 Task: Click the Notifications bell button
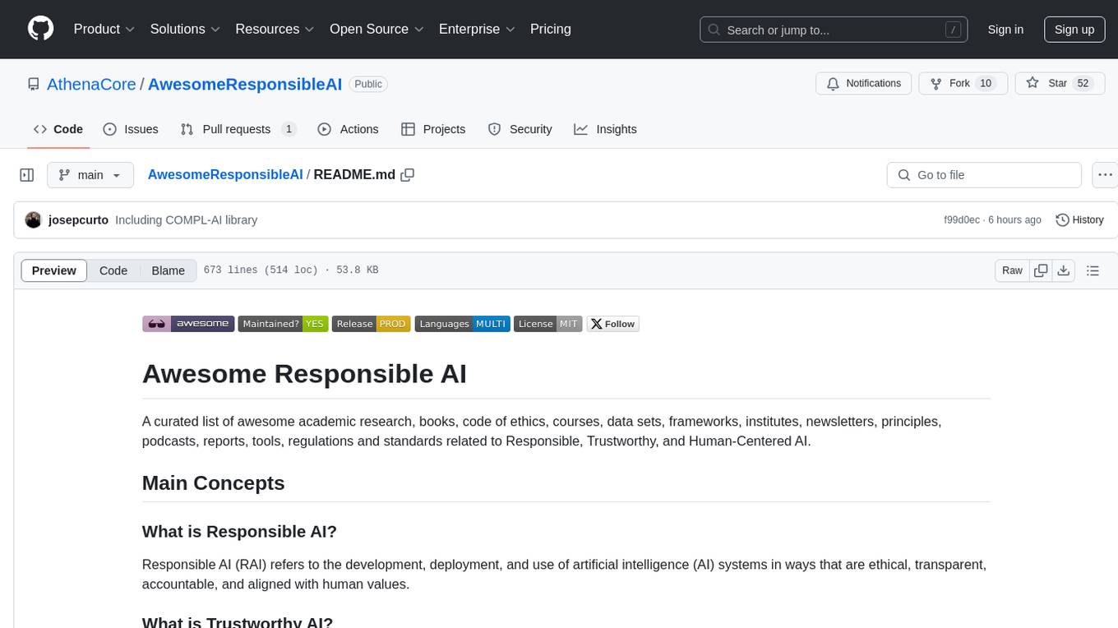(864, 83)
